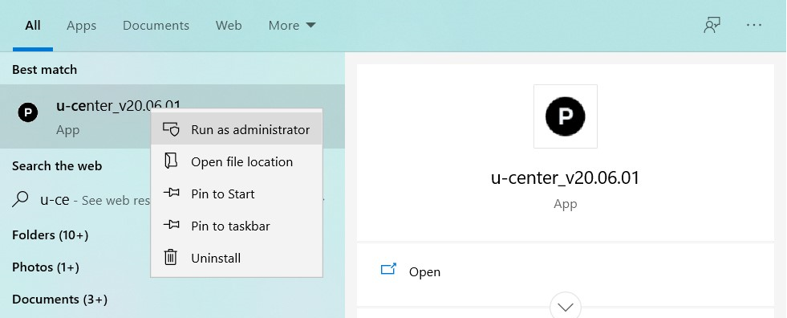Switch to the All search tab
This screenshot has width=787, height=318.
point(33,26)
